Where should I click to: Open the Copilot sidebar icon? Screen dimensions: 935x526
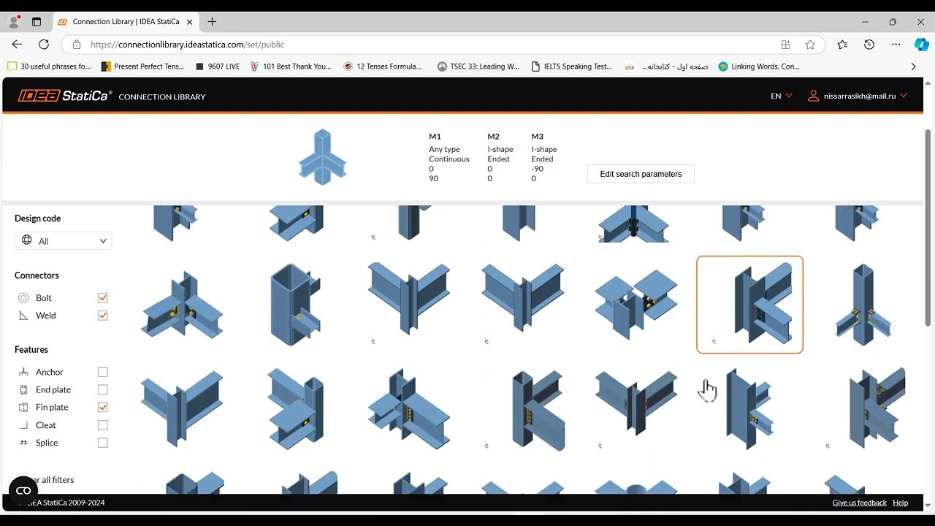click(921, 45)
